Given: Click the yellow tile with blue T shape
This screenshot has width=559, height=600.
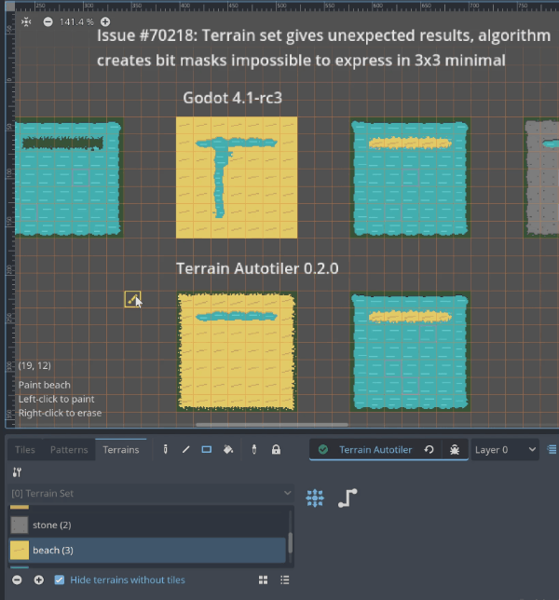Looking at the screenshot, I should [237, 177].
